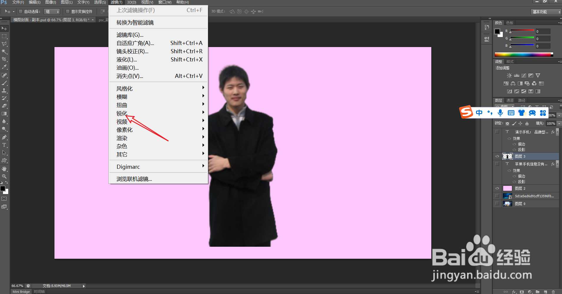Image resolution: width=562 pixels, height=294 pixels.
Task: Show the 演示手机 text layer visibility
Action: pyautogui.click(x=497, y=132)
